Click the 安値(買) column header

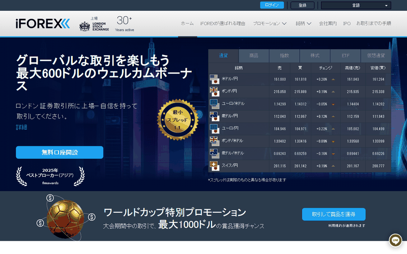378,68
